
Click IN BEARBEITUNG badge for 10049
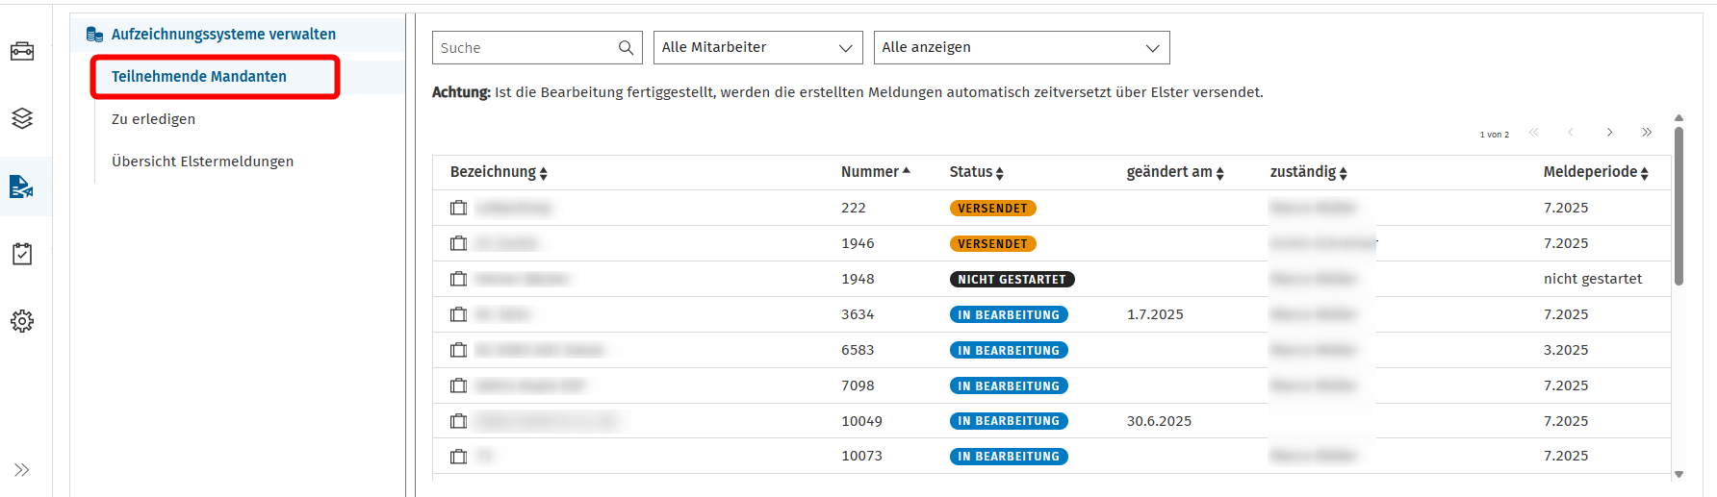1009,421
